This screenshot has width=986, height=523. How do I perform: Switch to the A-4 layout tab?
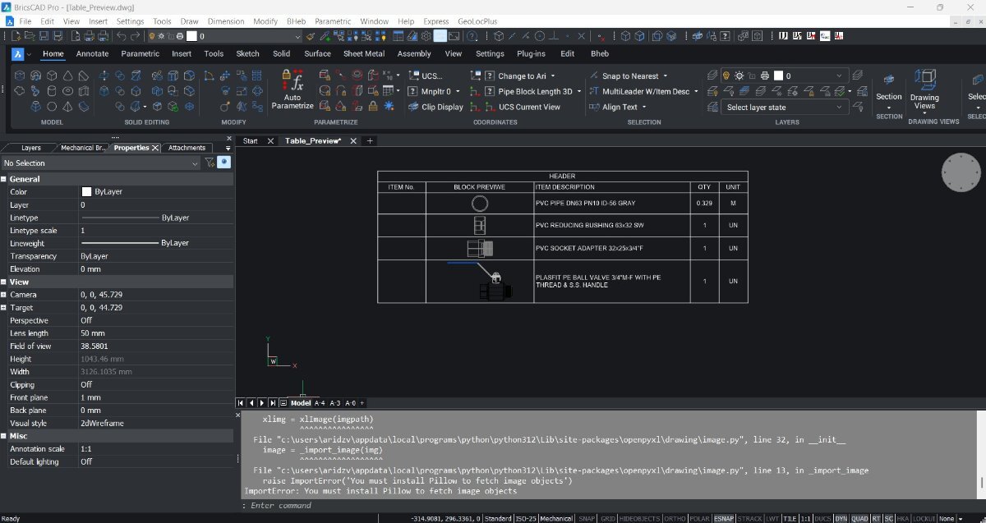point(320,403)
